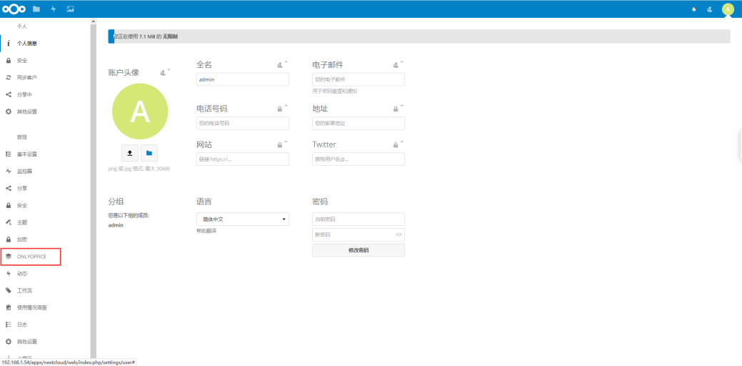Click the layers icon beside ONLYOFFICE
The height and width of the screenshot is (366, 742).
coord(8,257)
